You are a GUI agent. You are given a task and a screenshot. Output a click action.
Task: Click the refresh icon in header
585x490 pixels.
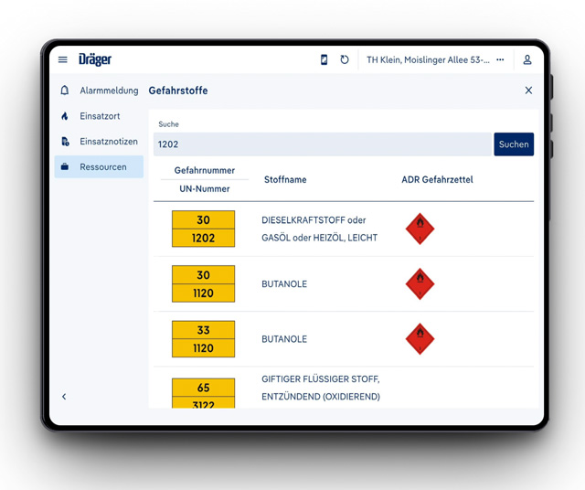pos(345,59)
